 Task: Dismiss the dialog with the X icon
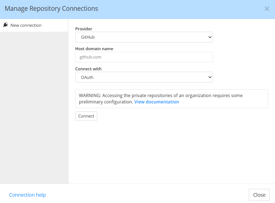point(267,9)
